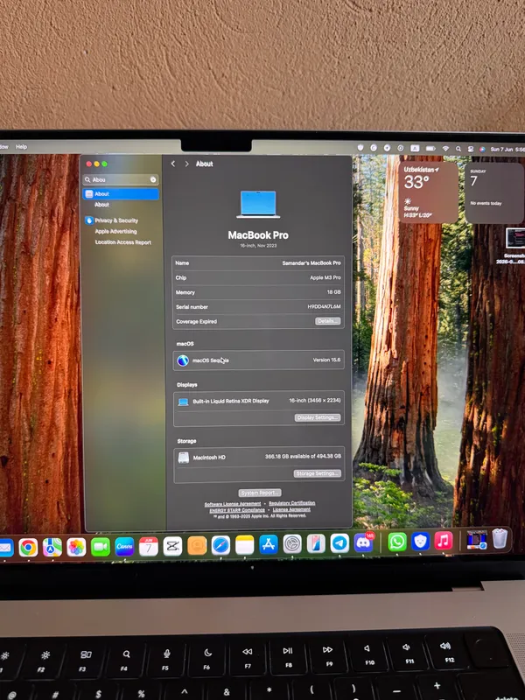Launch WhatsApp from the dock

(397, 542)
